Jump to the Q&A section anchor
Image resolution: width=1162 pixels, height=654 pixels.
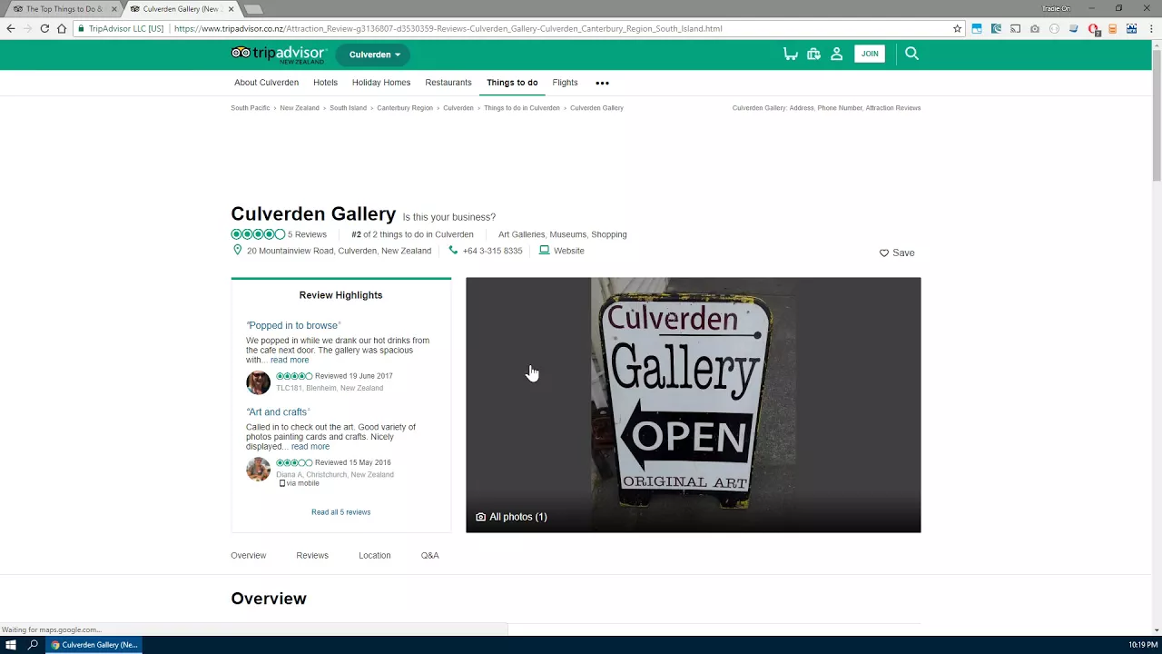coord(429,555)
